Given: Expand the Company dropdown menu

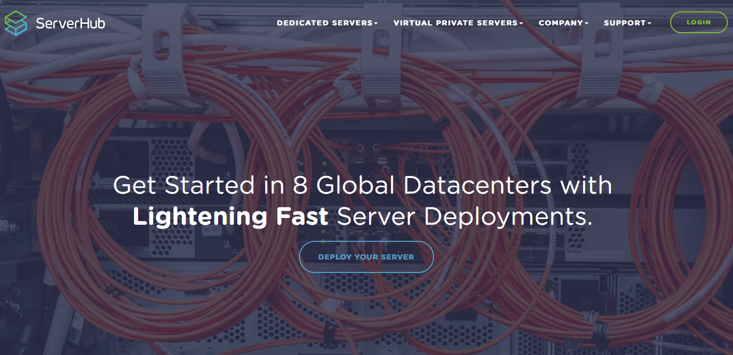Looking at the screenshot, I should coord(563,23).
